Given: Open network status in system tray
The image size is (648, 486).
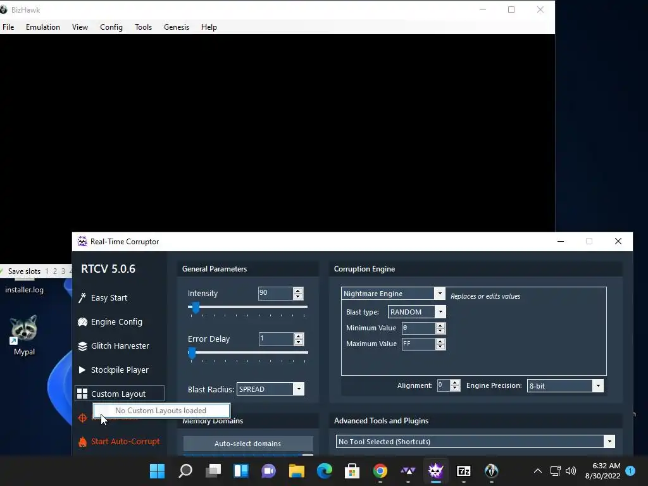Looking at the screenshot, I should coord(556,471).
